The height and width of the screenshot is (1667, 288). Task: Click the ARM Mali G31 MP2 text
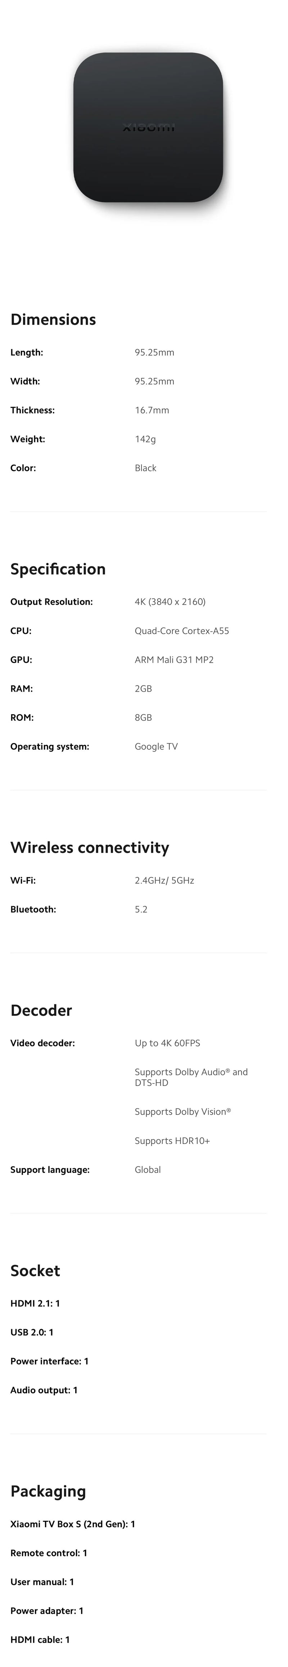[x=174, y=660]
